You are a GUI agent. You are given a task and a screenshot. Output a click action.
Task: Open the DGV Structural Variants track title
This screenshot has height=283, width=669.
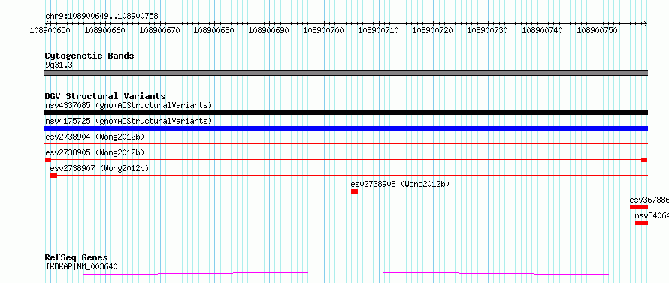pos(105,96)
